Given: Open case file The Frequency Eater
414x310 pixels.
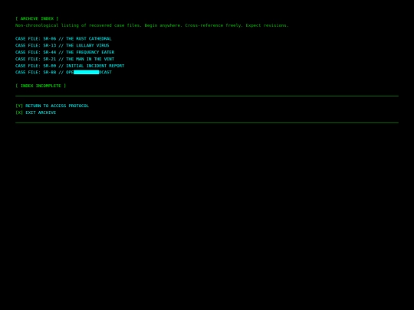Looking at the screenshot, I should 64,52.
